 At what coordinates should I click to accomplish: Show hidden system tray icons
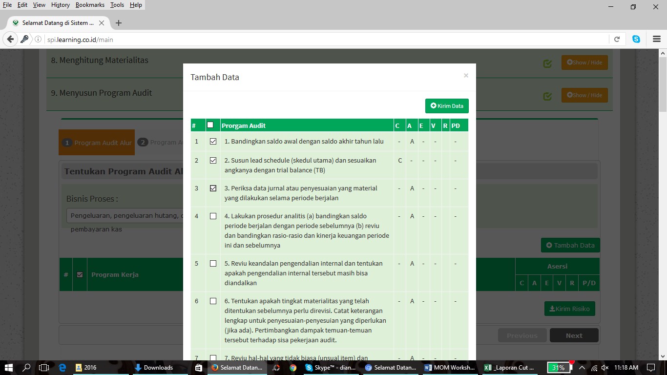(582, 367)
